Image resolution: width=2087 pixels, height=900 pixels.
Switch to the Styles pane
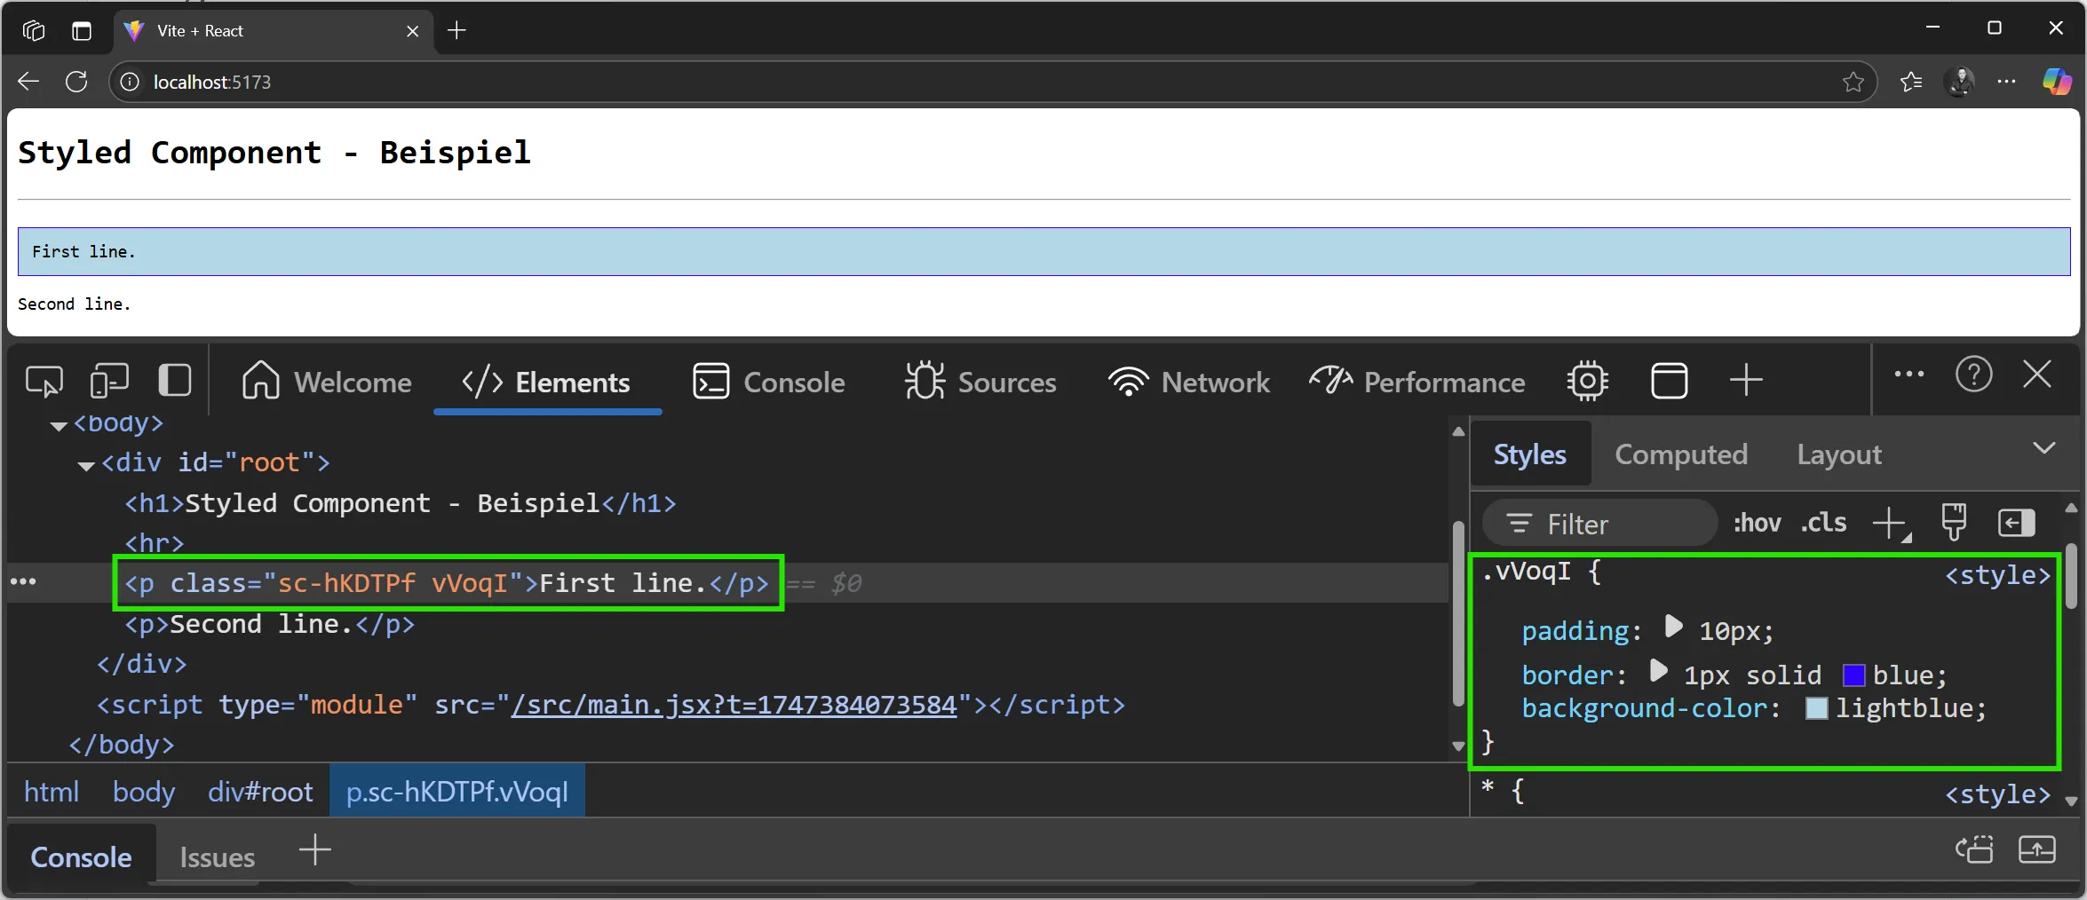click(x=1529, y=454)
